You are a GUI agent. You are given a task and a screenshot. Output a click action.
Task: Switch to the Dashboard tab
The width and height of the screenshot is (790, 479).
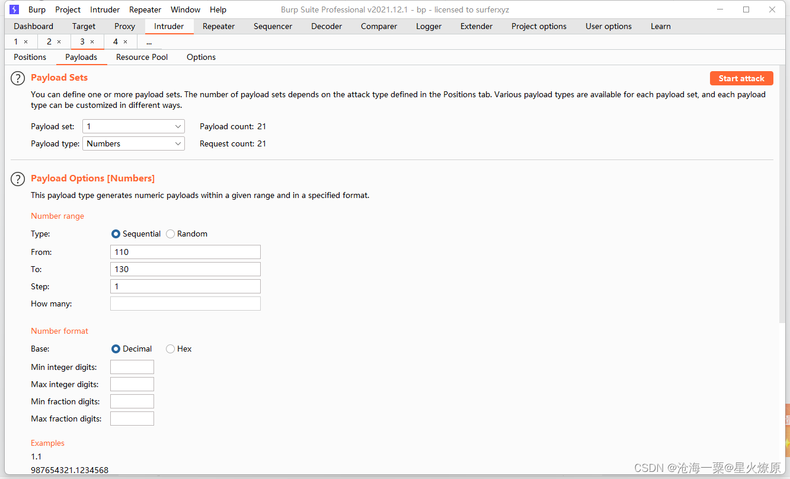click(x=34, y=26)
